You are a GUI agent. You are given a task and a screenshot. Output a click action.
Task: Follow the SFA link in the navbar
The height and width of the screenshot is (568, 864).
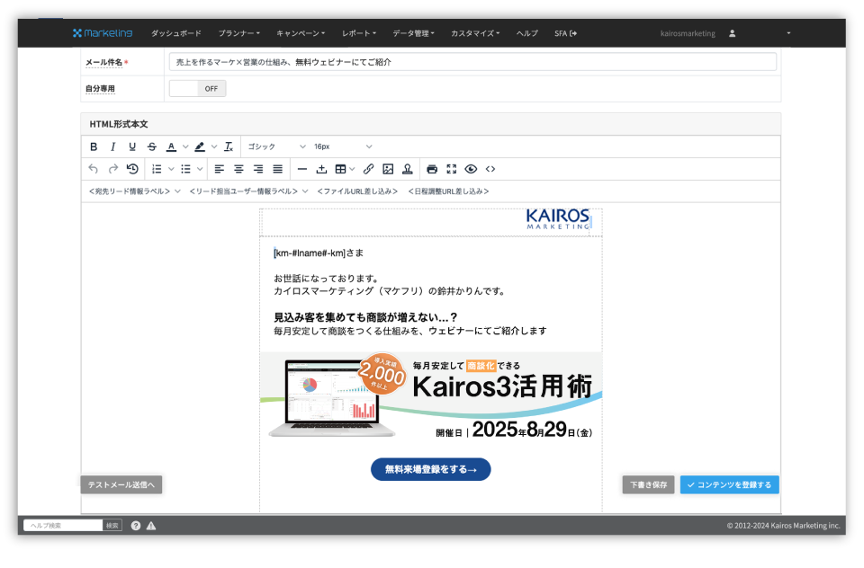[565, 33]
